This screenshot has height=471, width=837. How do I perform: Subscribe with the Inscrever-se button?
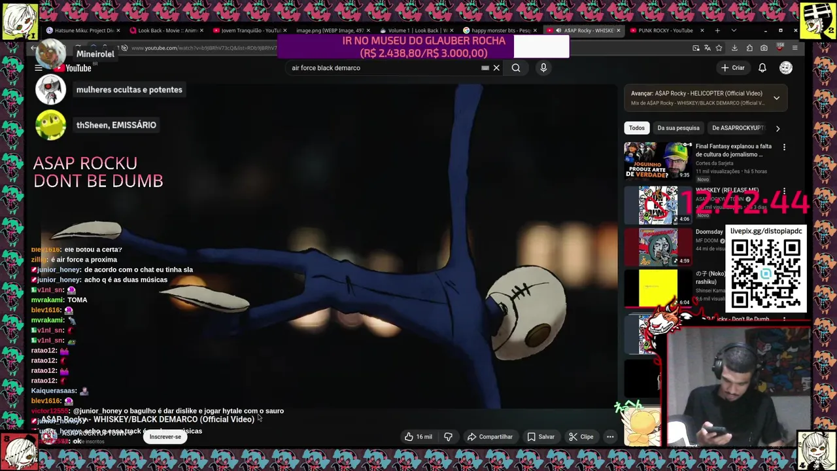tap(165, 437)
